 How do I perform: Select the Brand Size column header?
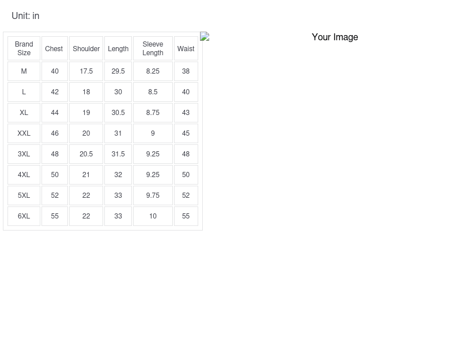point(24,48)
